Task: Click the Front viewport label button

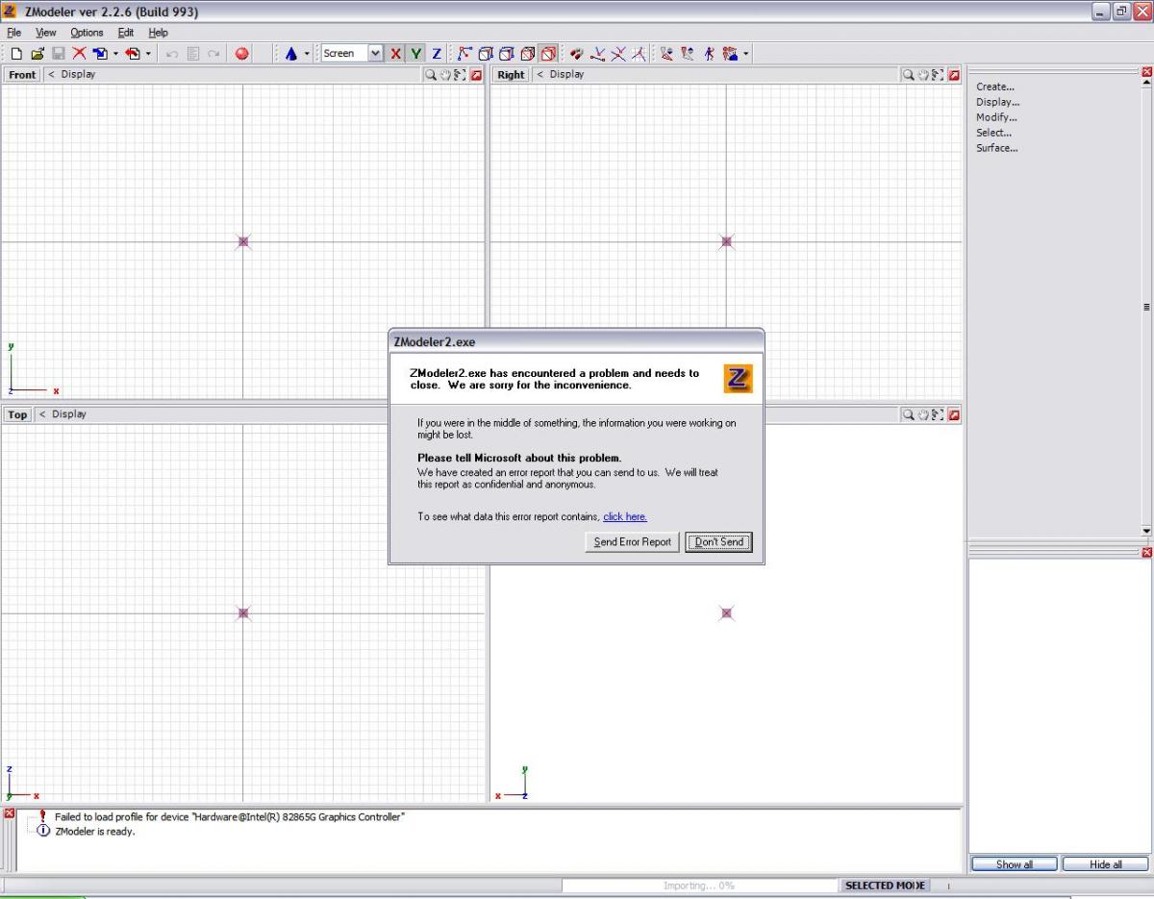Action: point(22,75)
